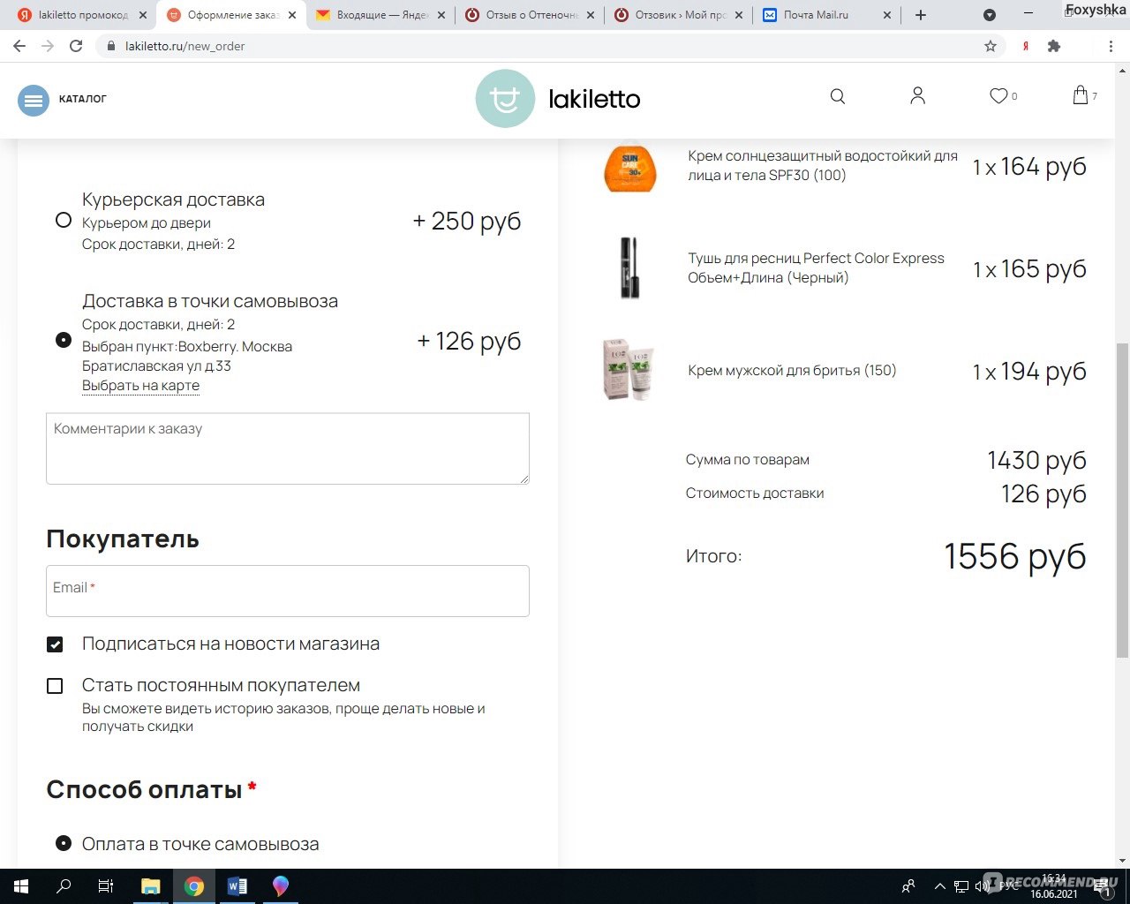Open the shopping bag cart icon
The image size is (1130, 904).
click(1080, 95)
